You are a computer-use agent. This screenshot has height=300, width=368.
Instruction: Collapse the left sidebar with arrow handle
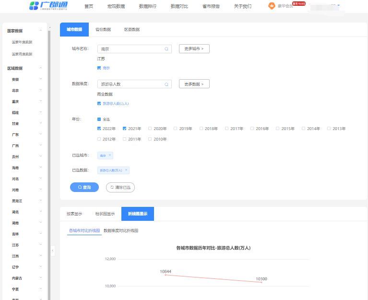point(53,250)
